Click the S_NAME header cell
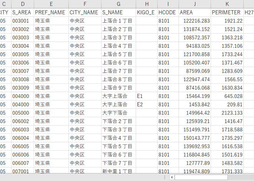Image resolution: width=254 pixels, height=181 pixels. (x=118, y=12)
